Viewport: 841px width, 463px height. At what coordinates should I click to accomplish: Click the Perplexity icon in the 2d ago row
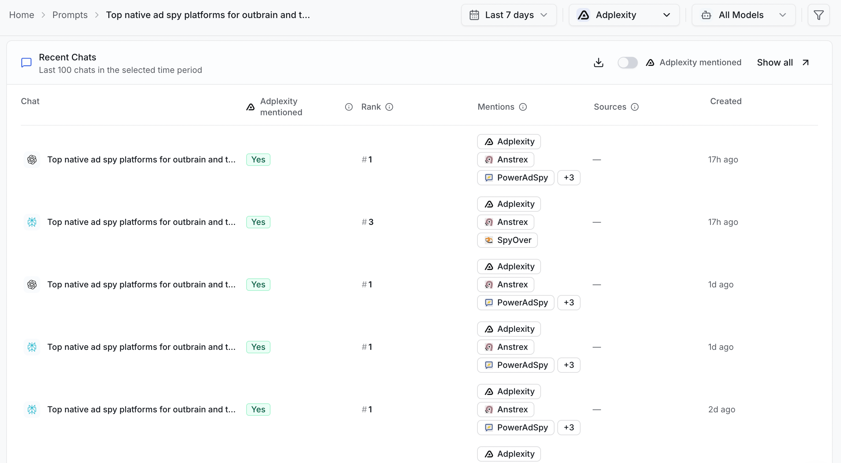pos(32,410)
